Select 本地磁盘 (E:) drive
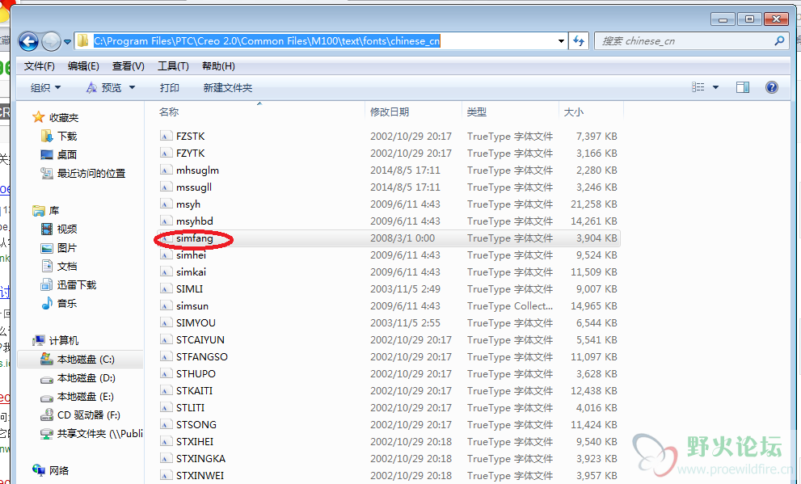The width and height of the screenshot is (801, 484). 86,397
